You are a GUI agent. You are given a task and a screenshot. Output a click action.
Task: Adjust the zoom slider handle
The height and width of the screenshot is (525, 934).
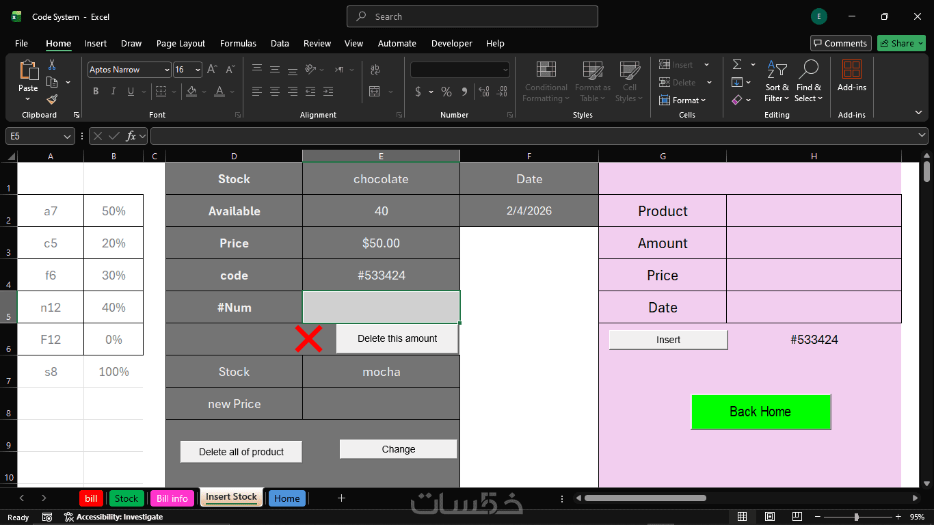click(x=856, y=517)
